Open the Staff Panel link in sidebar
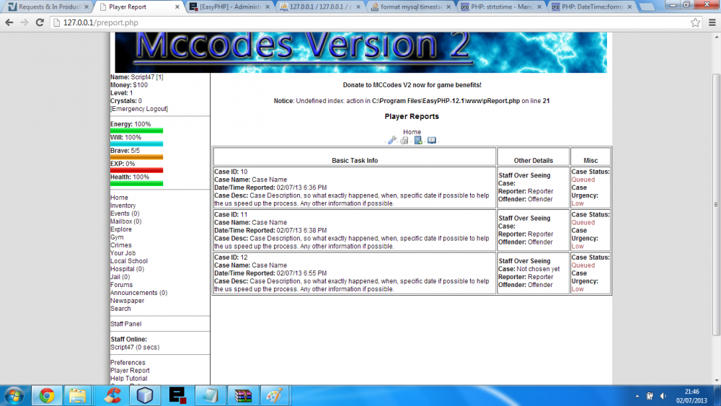 point(125,325)
